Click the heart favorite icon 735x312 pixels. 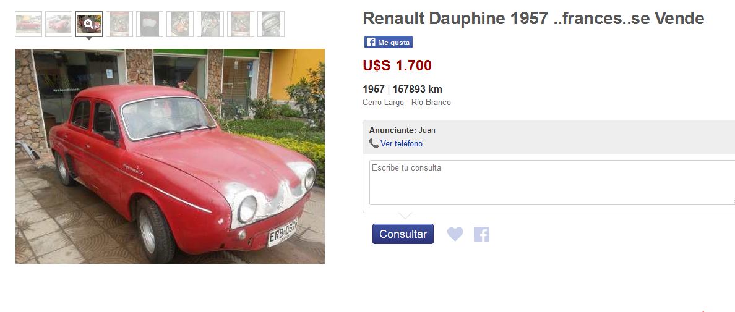[455, 234]
